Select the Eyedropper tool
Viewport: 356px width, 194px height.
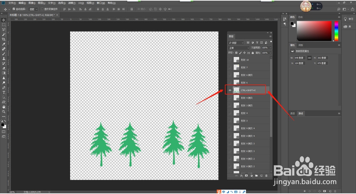tap(4, 44)
